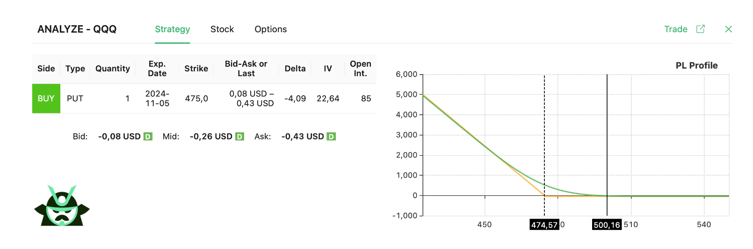Click the PL Profile chart title
753x249 pixels.
[x=696, y=66]
